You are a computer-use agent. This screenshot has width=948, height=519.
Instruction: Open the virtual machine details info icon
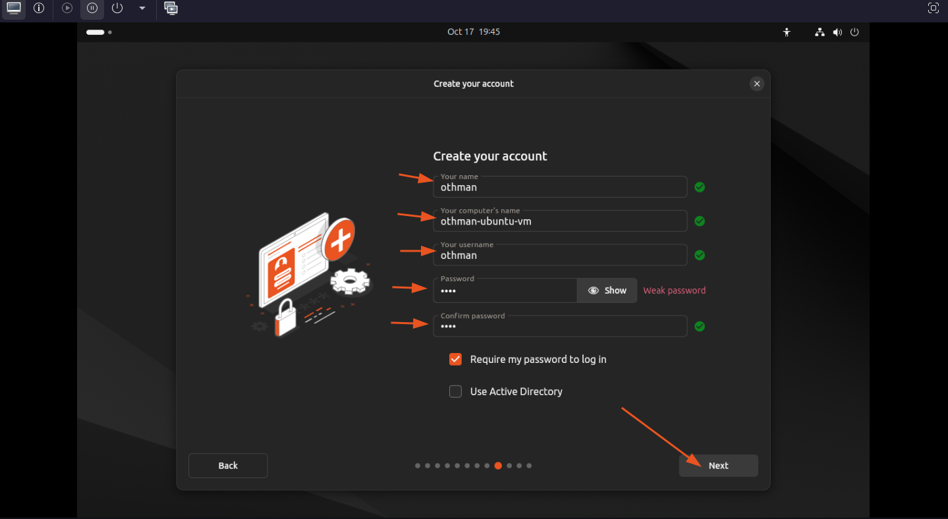click(x=39, y=9)
